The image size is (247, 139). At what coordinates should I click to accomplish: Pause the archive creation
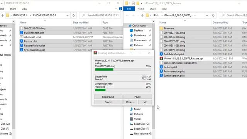(x=137, y=97)
